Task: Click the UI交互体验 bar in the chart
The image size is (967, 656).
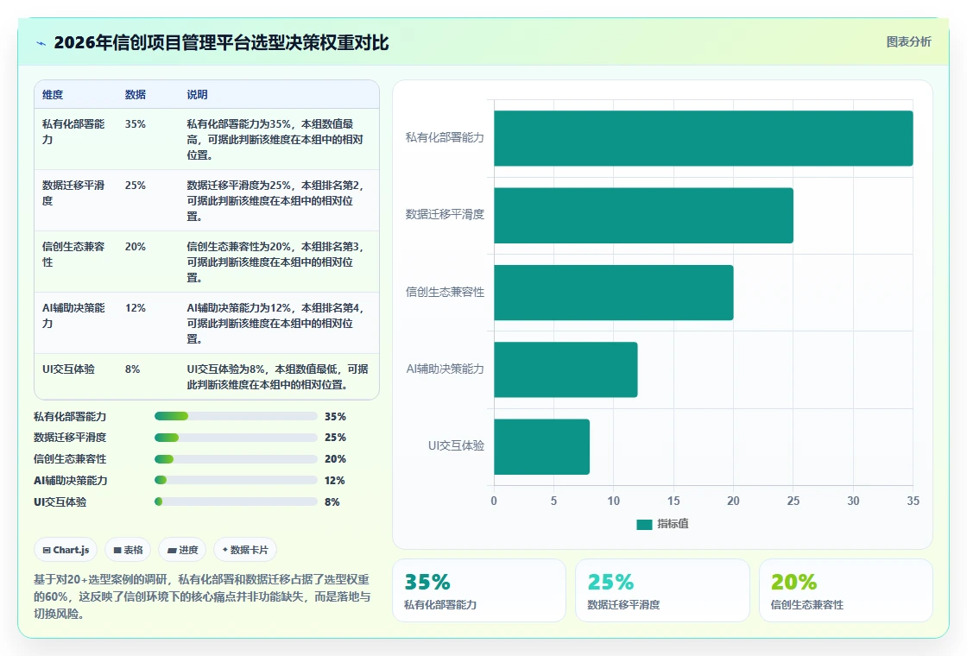Action: coord(541,446)
